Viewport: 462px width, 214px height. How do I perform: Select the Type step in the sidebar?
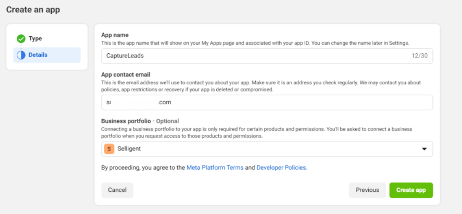click(35, 39)
